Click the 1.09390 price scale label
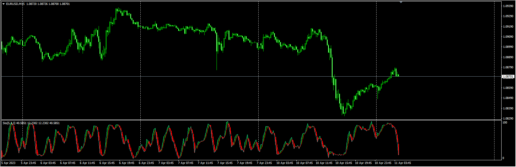 (508, 6)
